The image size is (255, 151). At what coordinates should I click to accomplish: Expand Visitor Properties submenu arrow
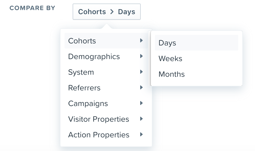point(141,119)
